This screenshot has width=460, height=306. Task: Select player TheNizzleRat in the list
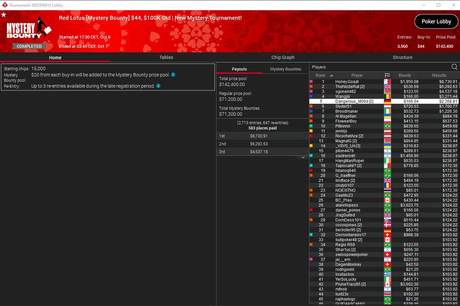point(349,87)
